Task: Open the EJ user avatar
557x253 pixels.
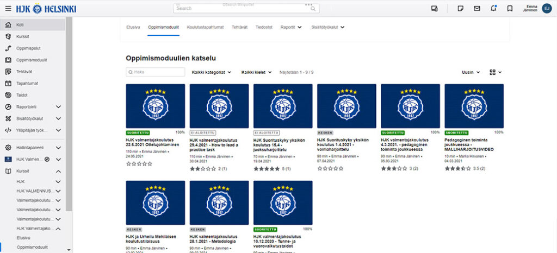Action: (x=547, y=9)
